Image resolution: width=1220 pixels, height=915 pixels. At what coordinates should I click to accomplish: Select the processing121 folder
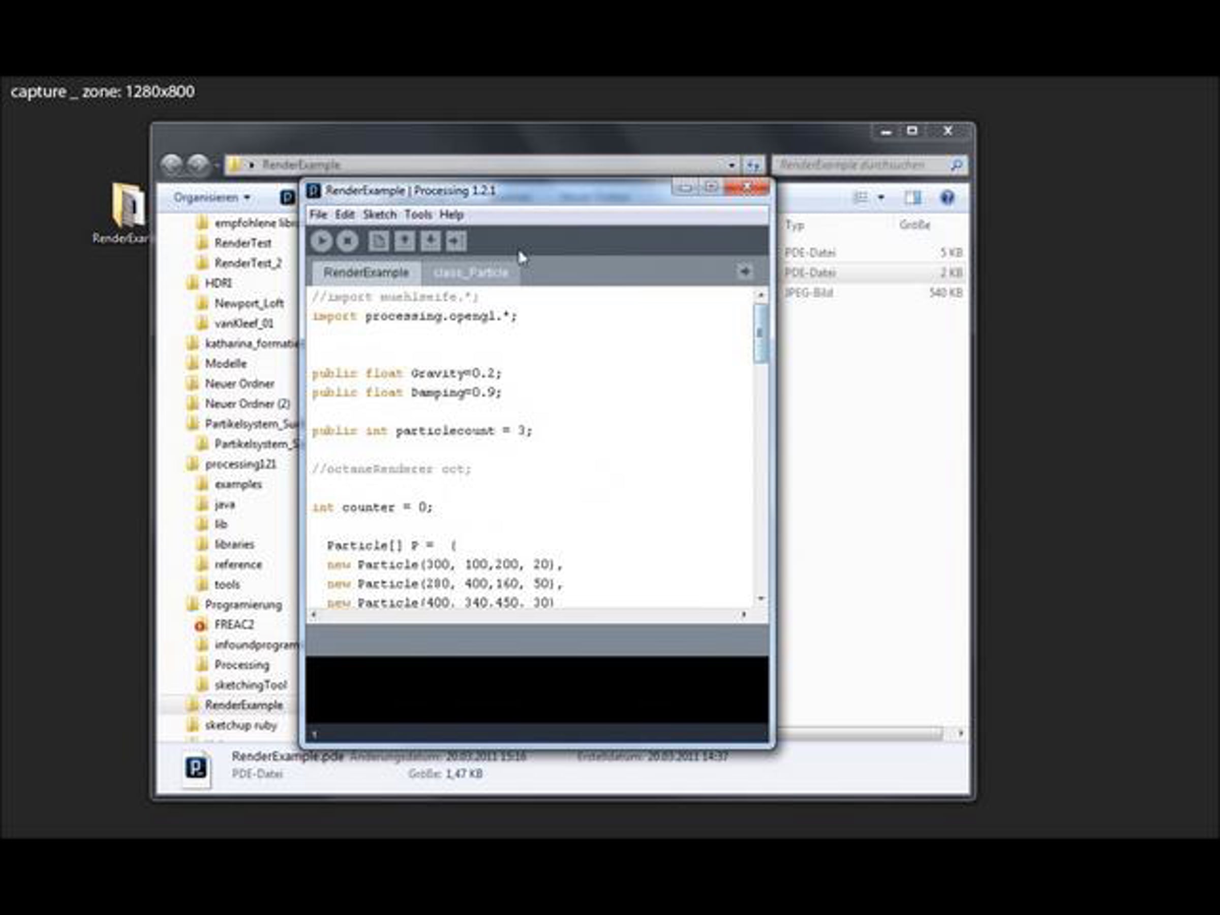[x=240, y=464]
